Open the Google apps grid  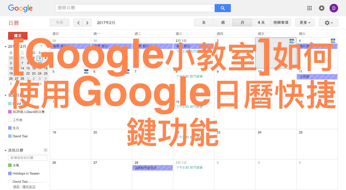(x=309, y=8)
